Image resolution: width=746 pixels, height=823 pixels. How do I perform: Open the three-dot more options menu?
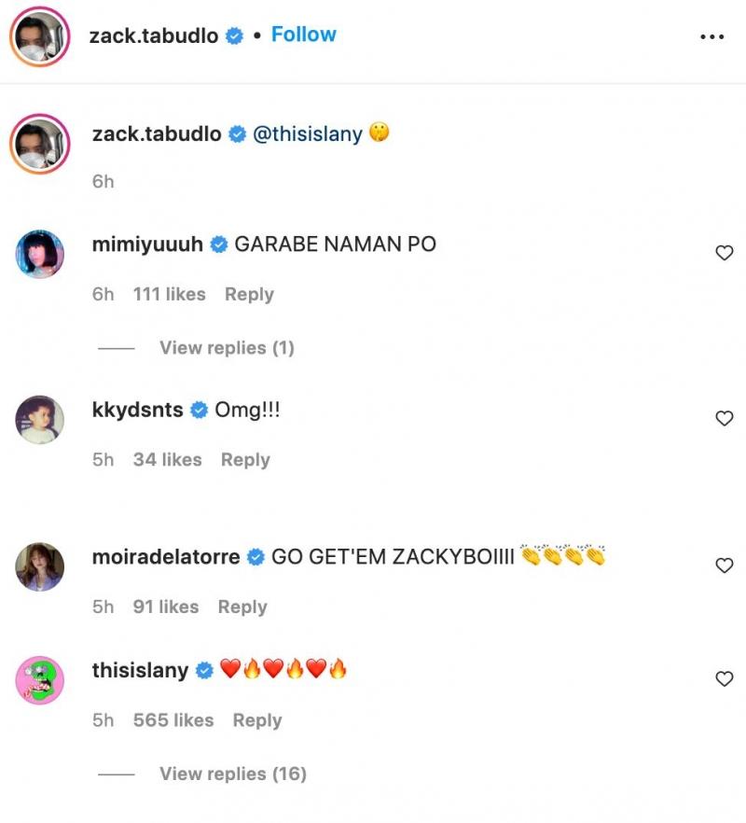pos(711,36)
